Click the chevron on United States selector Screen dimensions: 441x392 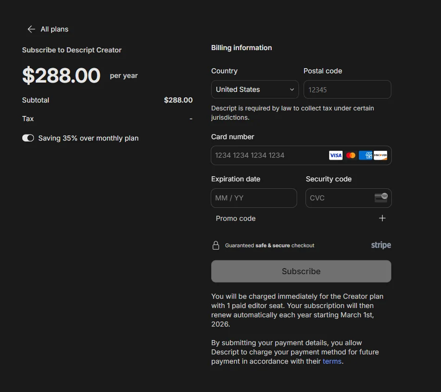coord(292,90)
